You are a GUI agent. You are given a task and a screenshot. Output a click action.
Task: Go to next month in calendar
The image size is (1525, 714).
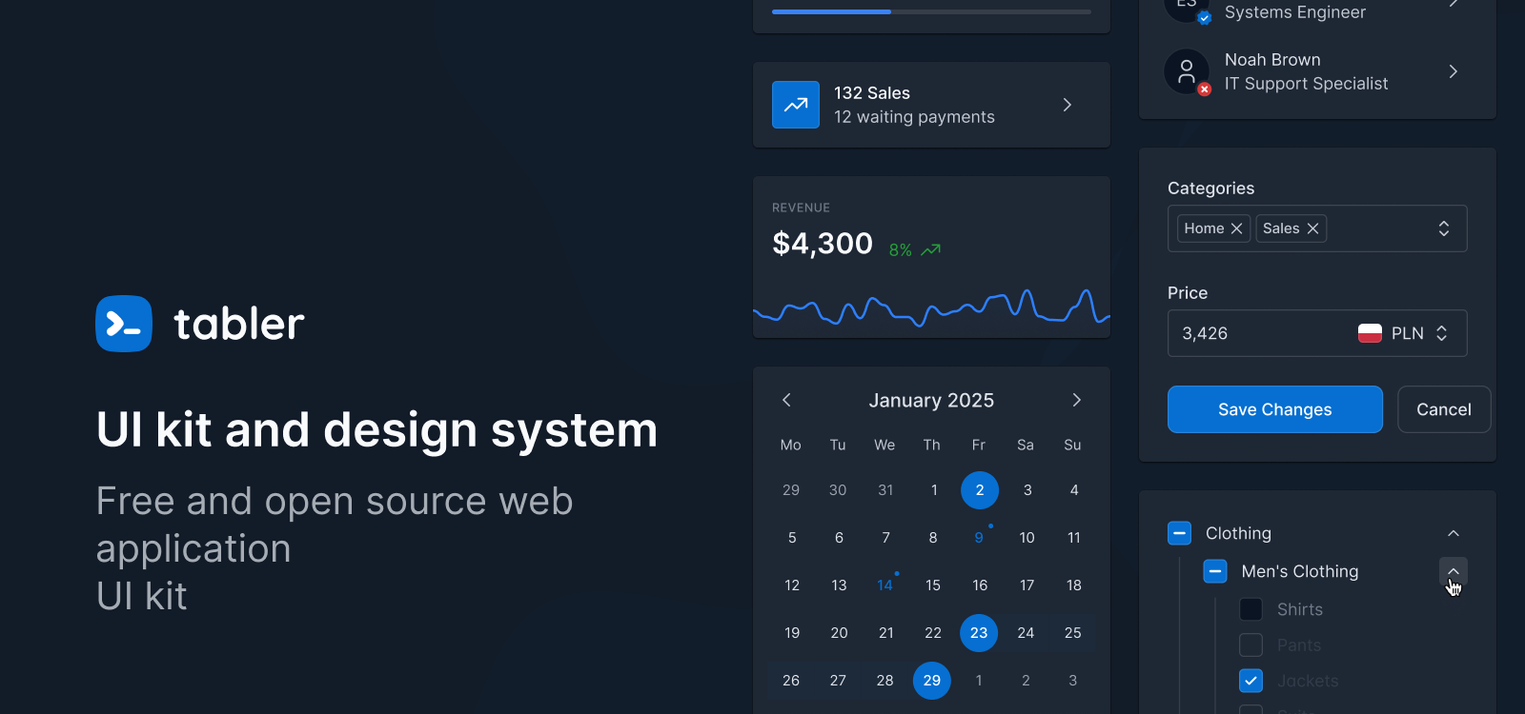(x=1076, y=400)
